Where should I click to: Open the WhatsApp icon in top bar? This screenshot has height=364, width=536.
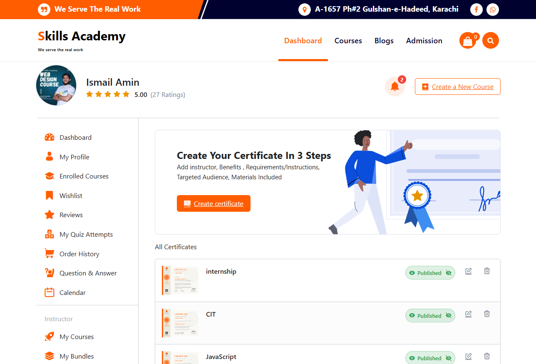[x=493, y=10]
